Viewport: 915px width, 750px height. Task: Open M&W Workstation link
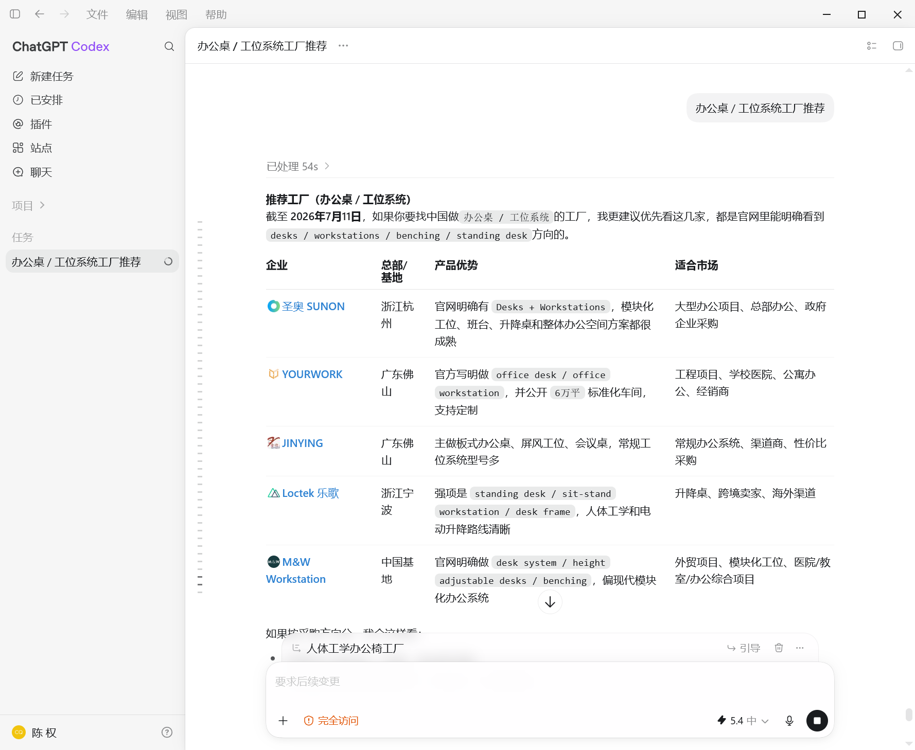pyautogui.click(x=296, y=570)
